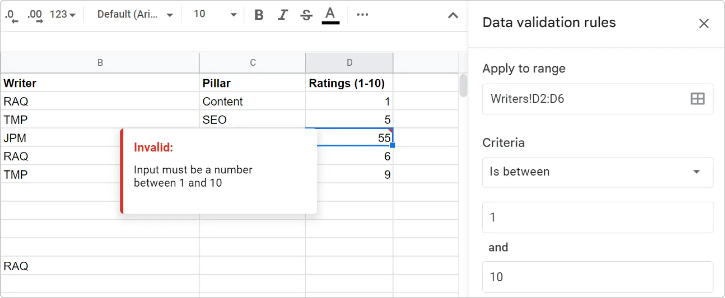Click the underlined A text color icon

330,15
